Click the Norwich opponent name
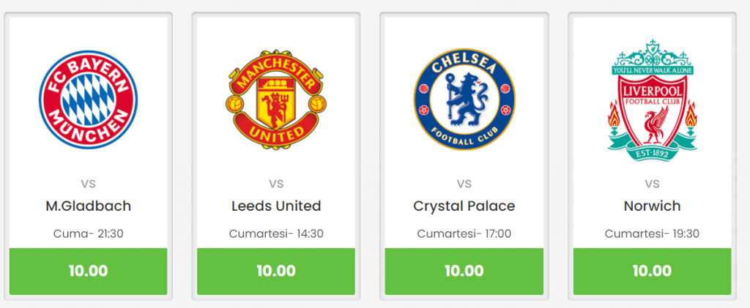The height and width of the screenshot is (308, 750). pyautogui.click(x=652, y=206)
